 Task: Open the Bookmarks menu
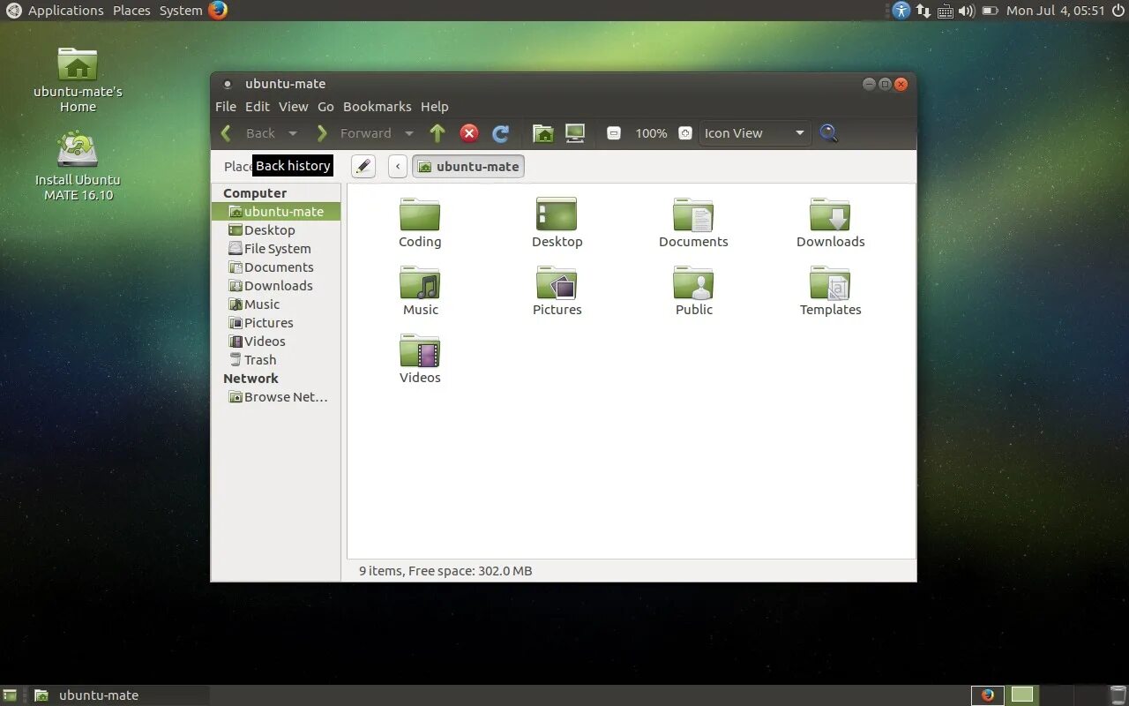click(x=377, y=107)
